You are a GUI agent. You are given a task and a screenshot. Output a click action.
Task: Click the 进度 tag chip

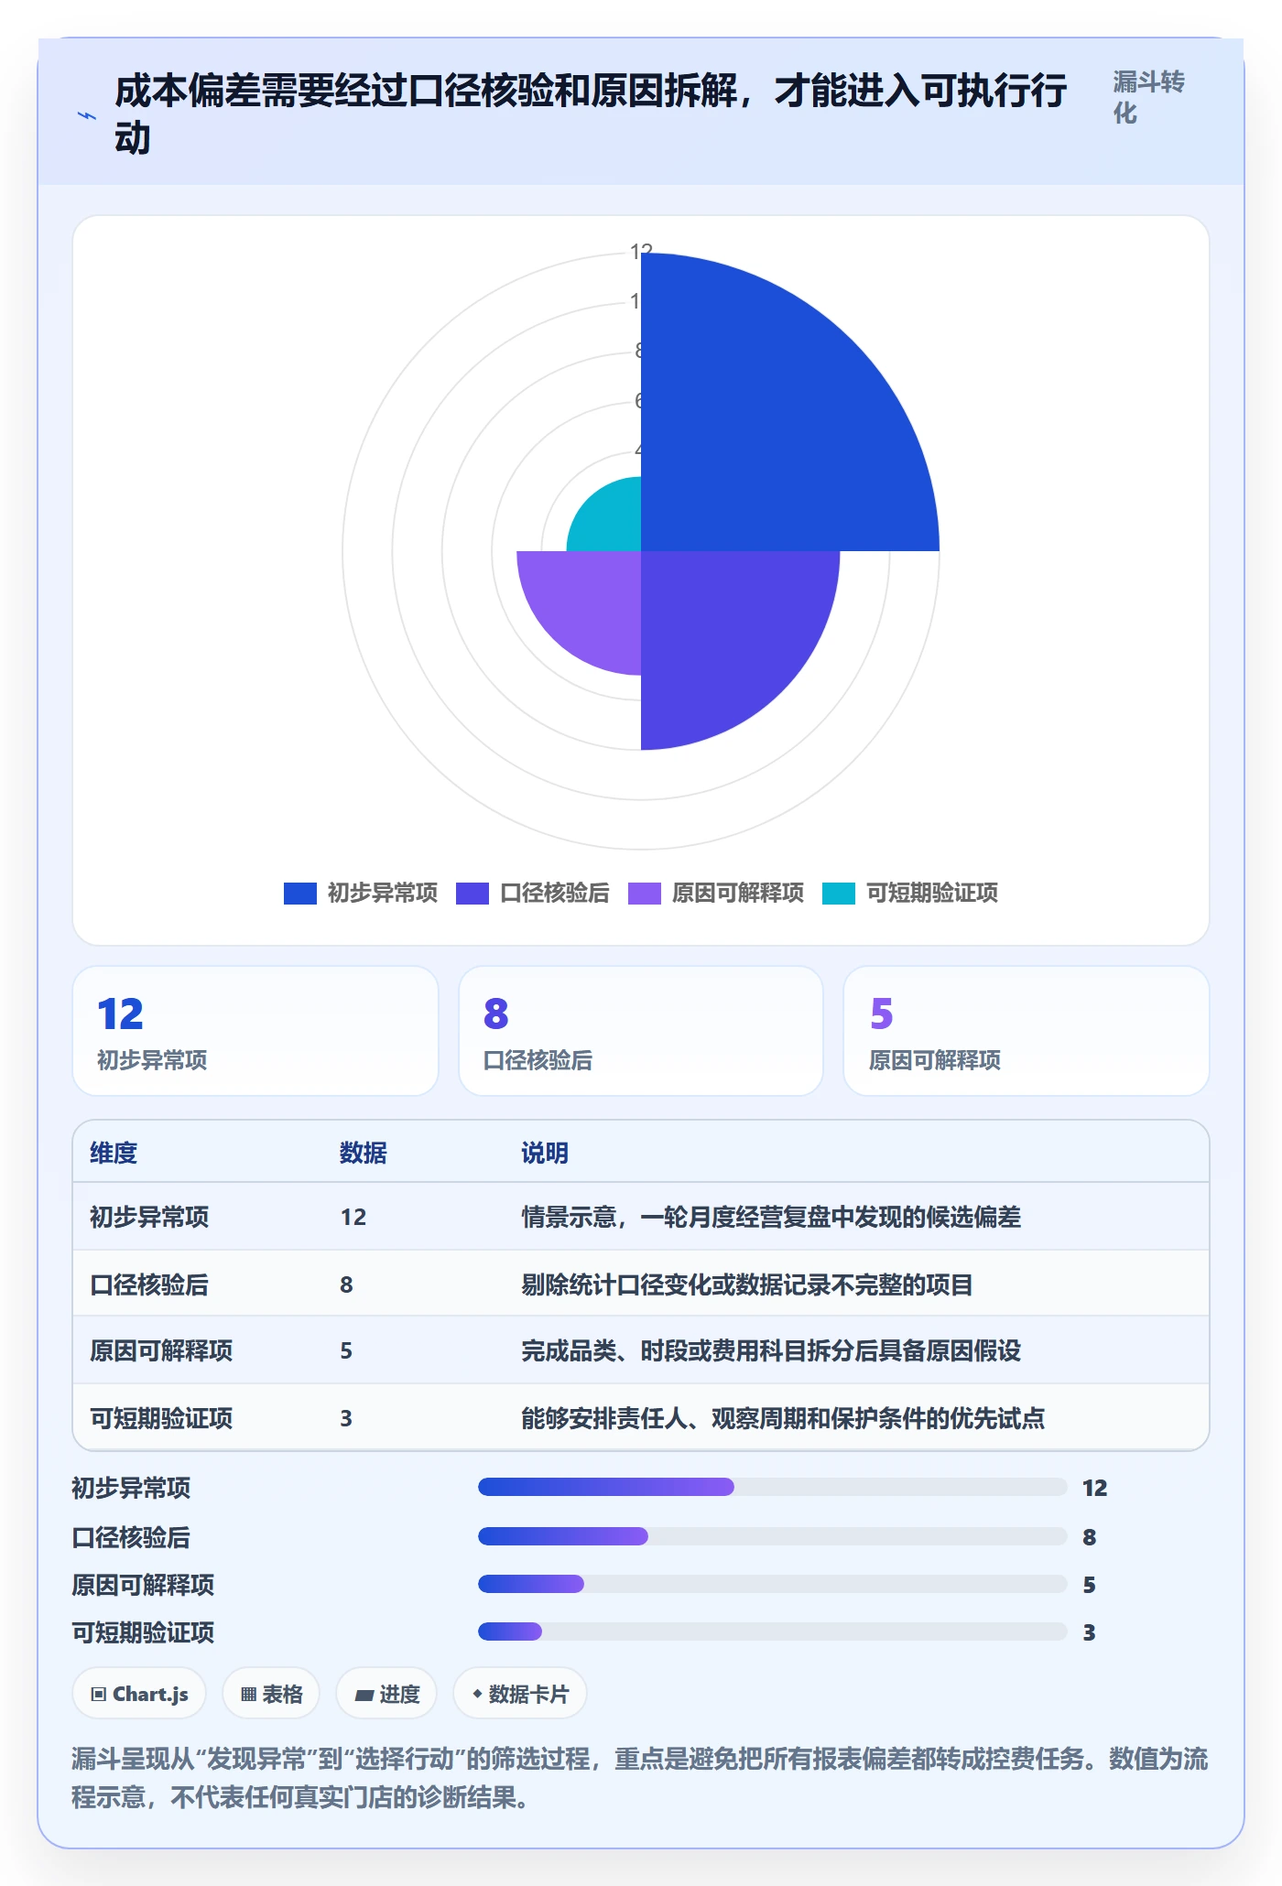[386, 1694]
